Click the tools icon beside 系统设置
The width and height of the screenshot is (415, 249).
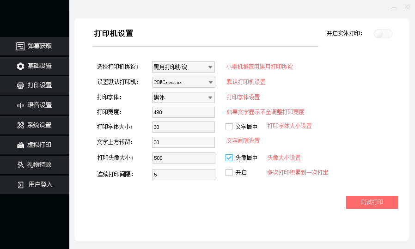[20, 125]
